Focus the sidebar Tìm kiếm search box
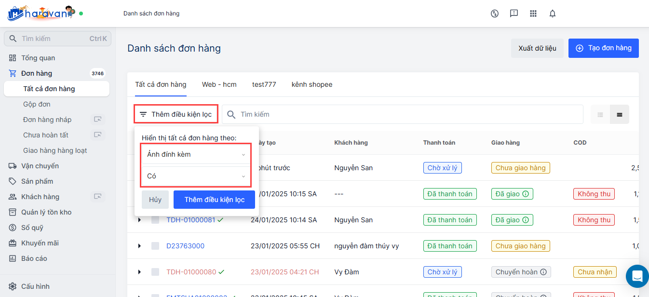Screen dimensions: 649x297 coord(57,39)
